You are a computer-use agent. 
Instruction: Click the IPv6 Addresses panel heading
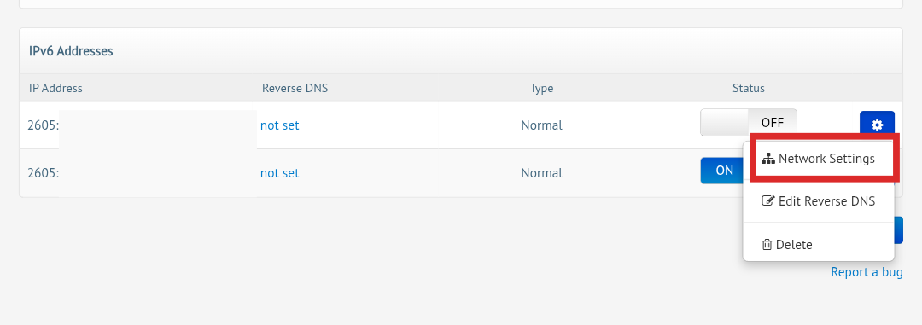(71, 51)
